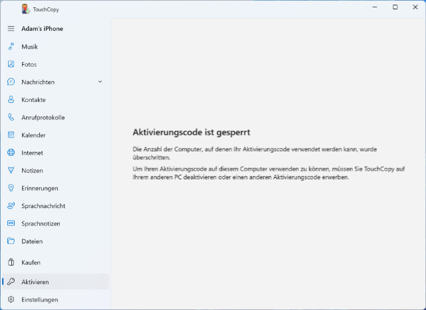Click the Erinnerungen lightbulb icon
The width and height of the screenshot is (426, 310).
11,188
